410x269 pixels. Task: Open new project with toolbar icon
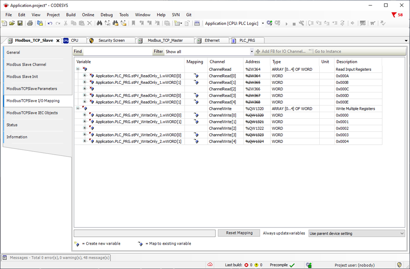(x=4, y=23)
